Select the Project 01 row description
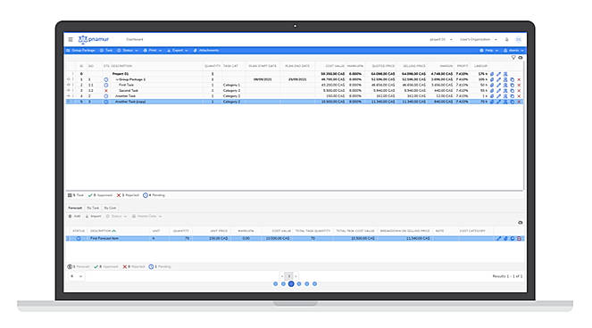 pyautogui.click(x=121, y=74)
